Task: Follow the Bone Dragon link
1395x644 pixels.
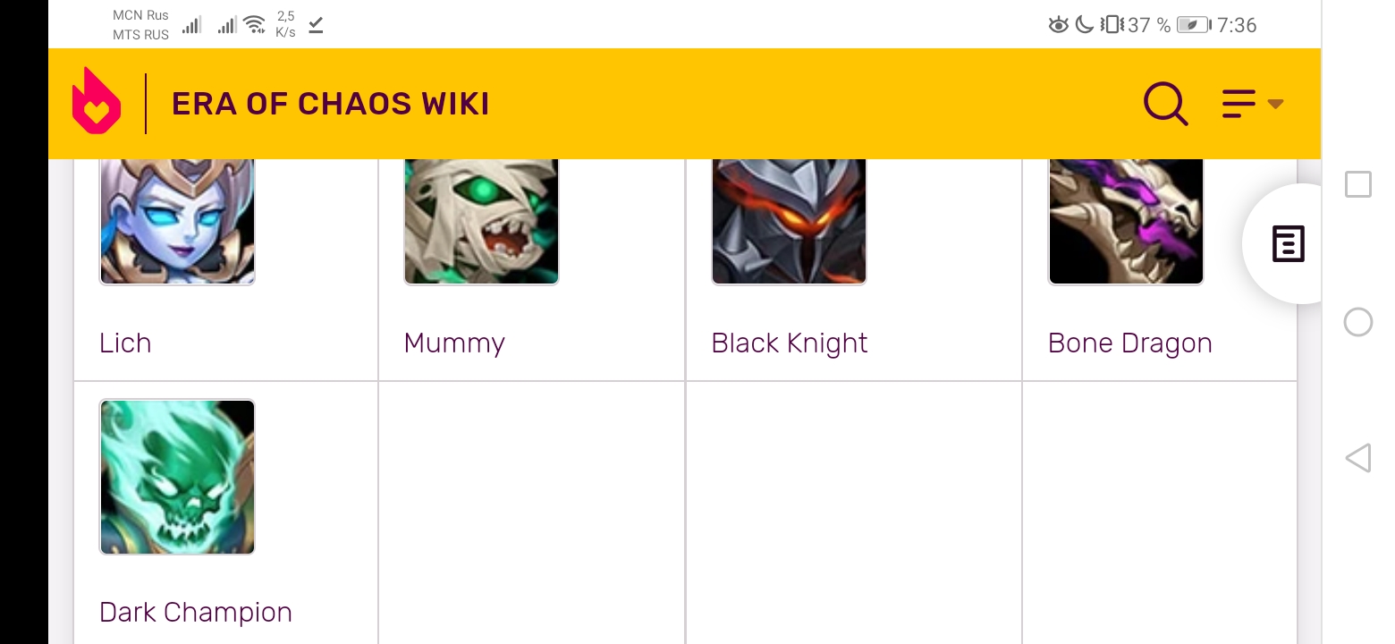Action: coord(1129,343)
